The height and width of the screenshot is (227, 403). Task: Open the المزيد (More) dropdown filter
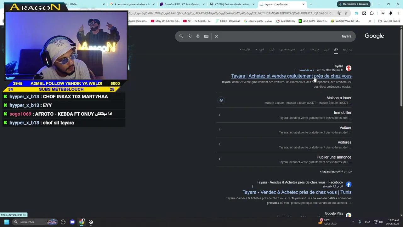click(260, 49)
